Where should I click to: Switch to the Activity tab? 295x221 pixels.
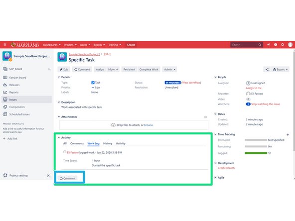(x=121, y=143)
